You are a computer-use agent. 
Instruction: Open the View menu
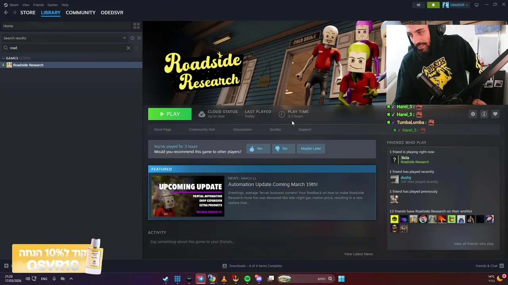tap(26, 5)
